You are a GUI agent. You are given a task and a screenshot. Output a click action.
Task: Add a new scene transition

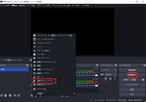[x=106, y=79]
